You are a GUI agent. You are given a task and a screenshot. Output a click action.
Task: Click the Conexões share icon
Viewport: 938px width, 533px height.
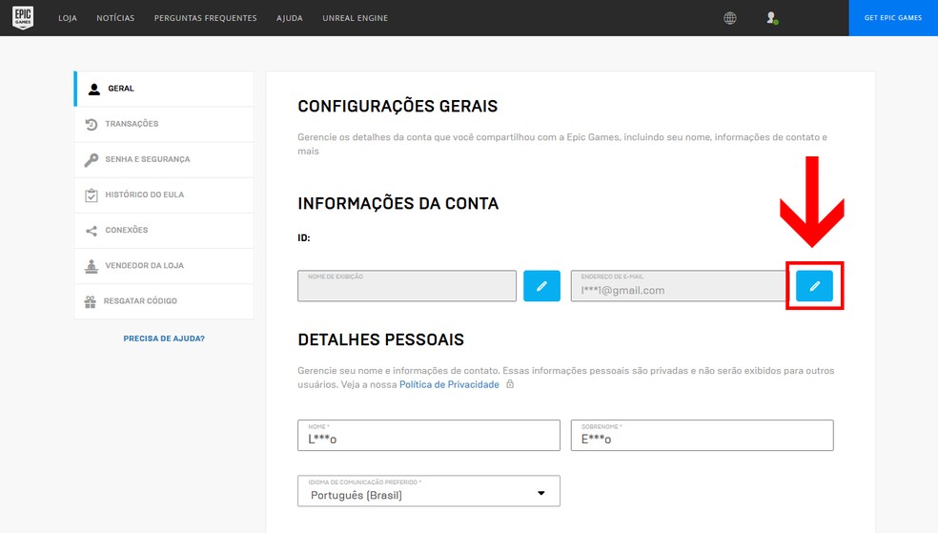click(91, 231)
